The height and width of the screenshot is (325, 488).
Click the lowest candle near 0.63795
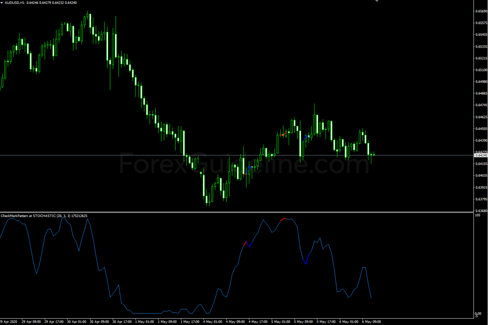(207, 199)
